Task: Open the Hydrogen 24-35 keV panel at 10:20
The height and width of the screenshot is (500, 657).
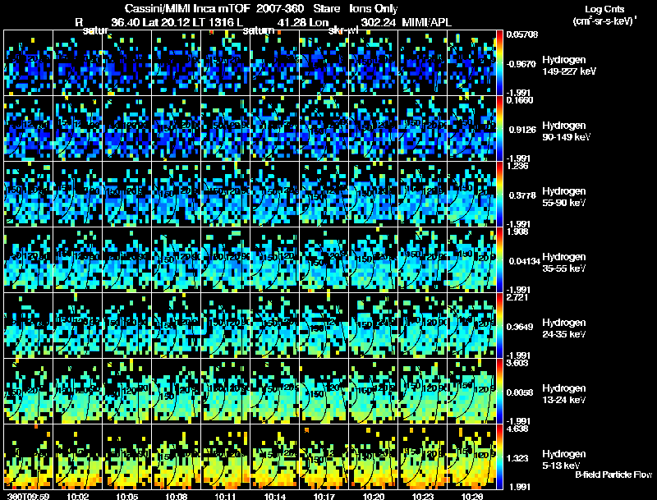Action: coord(374,326)
